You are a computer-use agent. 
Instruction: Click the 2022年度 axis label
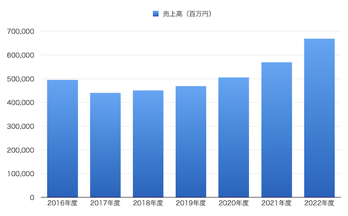click(319, 203)
